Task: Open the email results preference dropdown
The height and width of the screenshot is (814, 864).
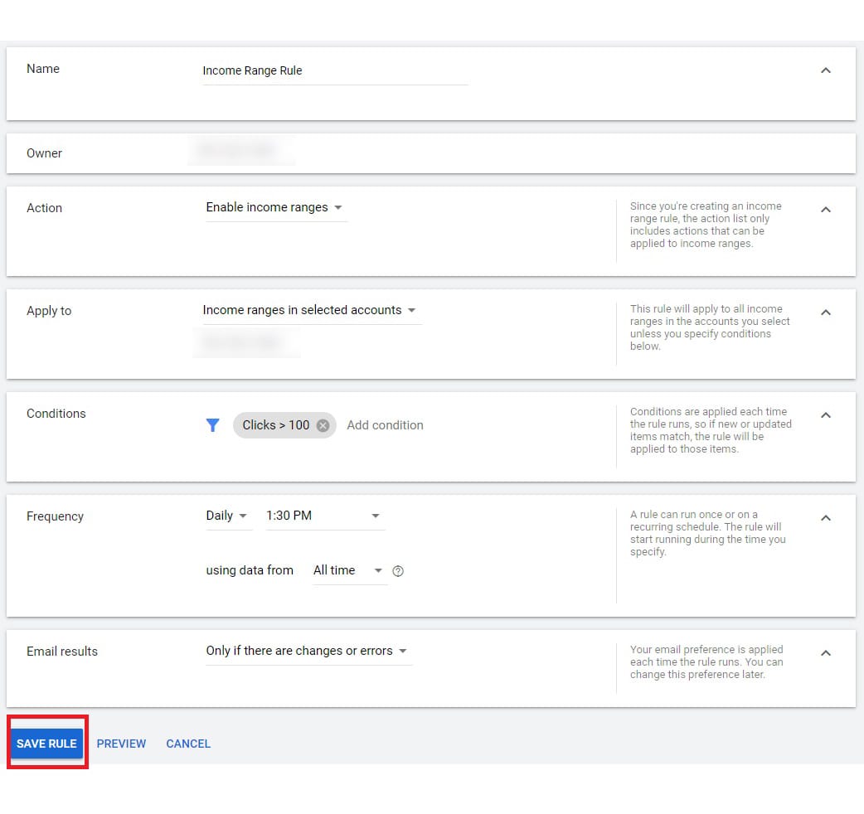Action: (307, 651)
